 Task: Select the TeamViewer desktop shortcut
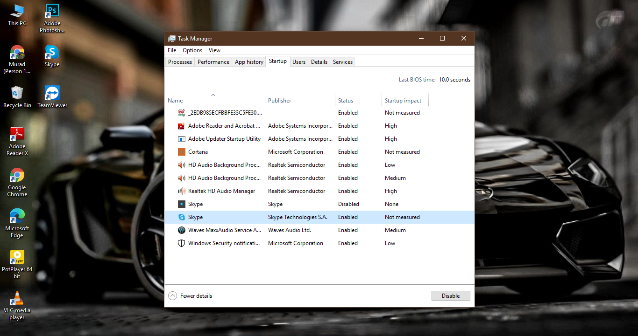tap(52, 97)
